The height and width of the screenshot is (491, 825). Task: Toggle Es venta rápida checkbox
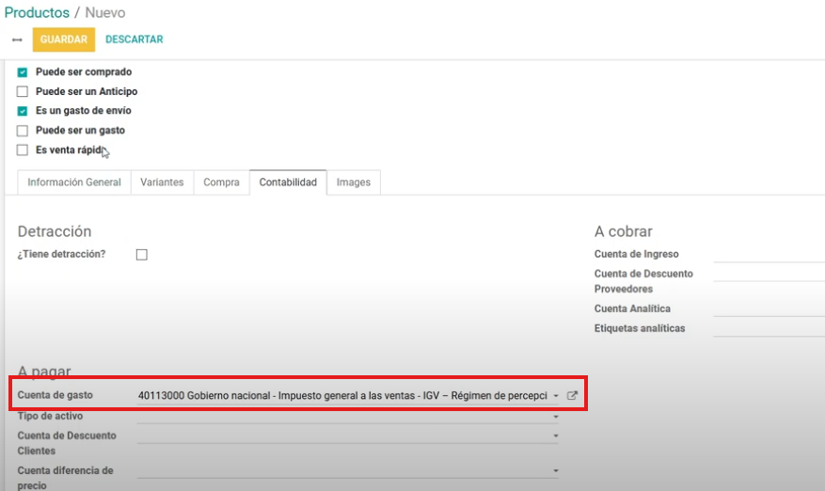23,150
